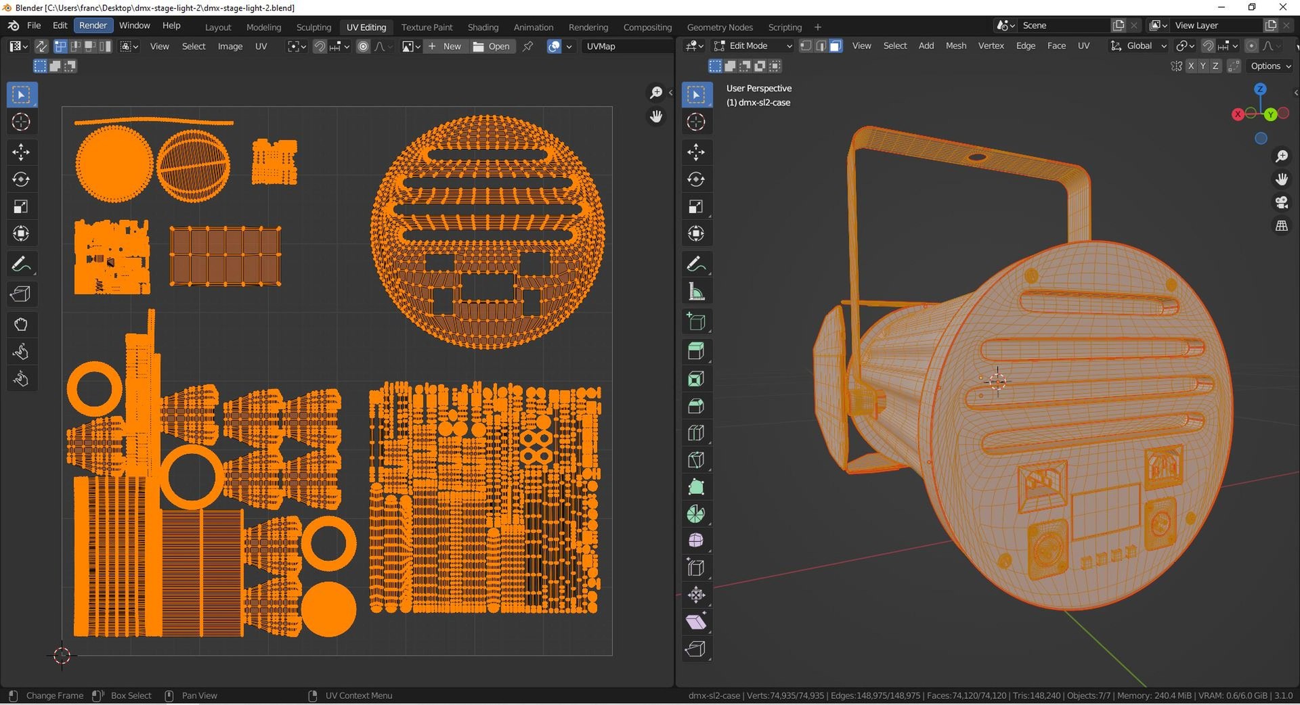Click the New image button
The width and height of the screenshot is (1300, 705).
click(445, 46)
